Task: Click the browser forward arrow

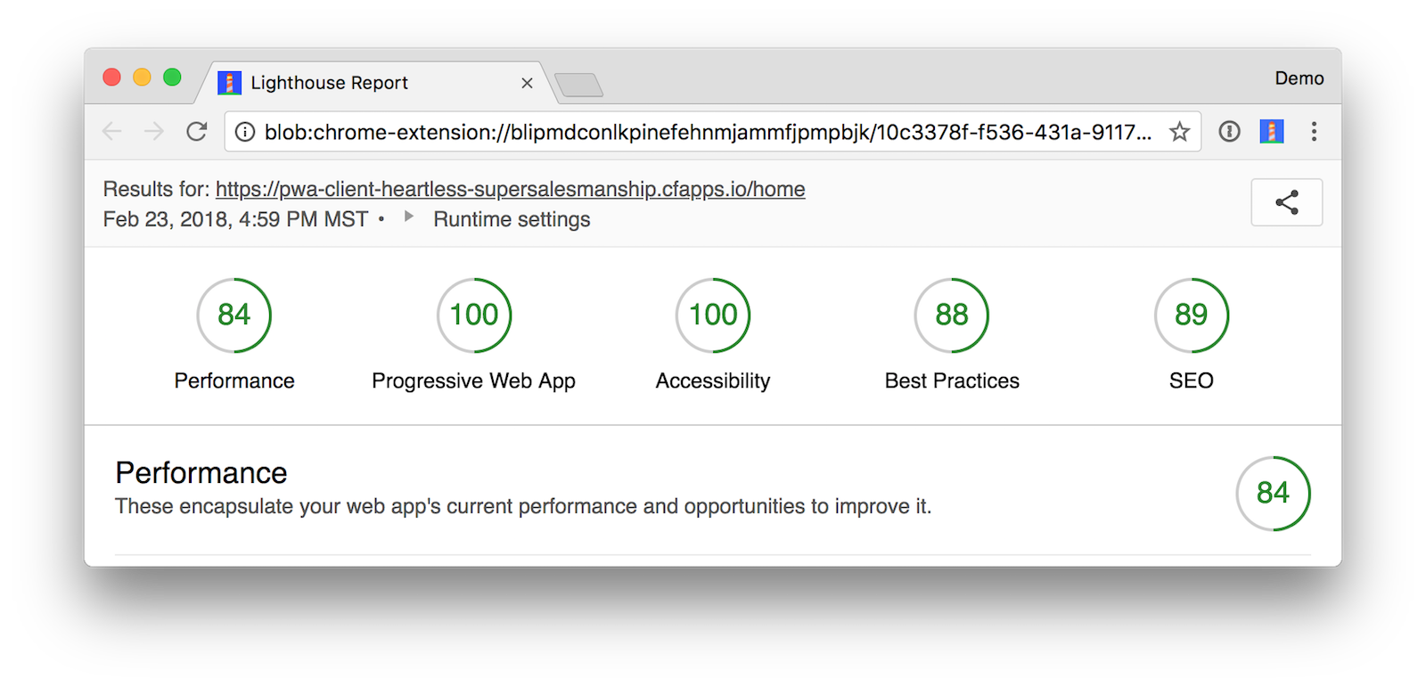Action: tap(154, 132)
